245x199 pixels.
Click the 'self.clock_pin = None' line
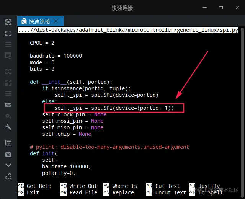[74, 114]
